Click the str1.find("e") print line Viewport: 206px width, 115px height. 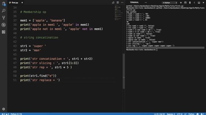pos(38,76)
